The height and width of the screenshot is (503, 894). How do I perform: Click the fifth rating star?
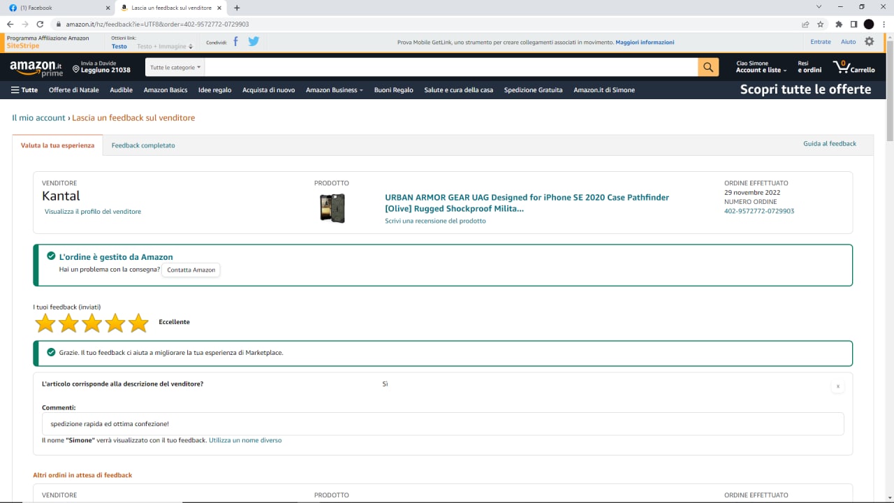click(139, 323)
